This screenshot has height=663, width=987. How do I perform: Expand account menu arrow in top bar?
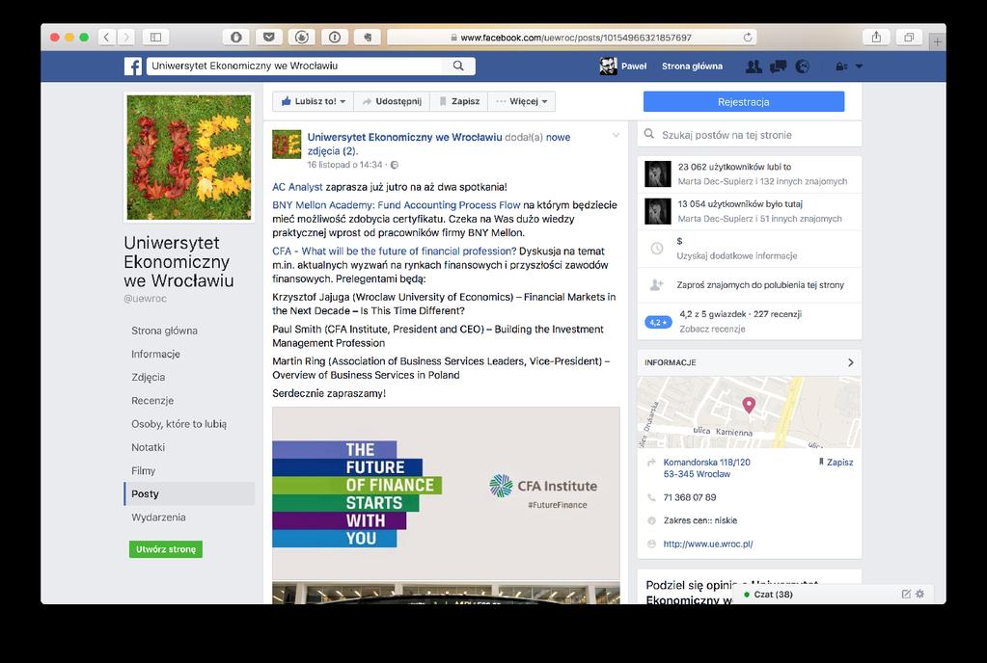[x=860, y=66]
